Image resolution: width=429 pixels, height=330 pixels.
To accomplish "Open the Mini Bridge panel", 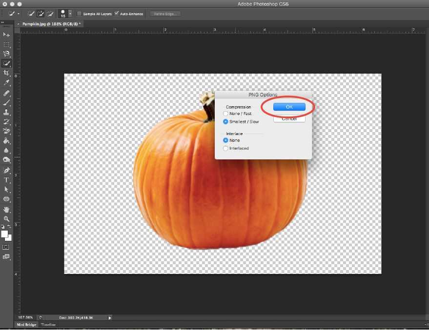I will tap(25, 325).
